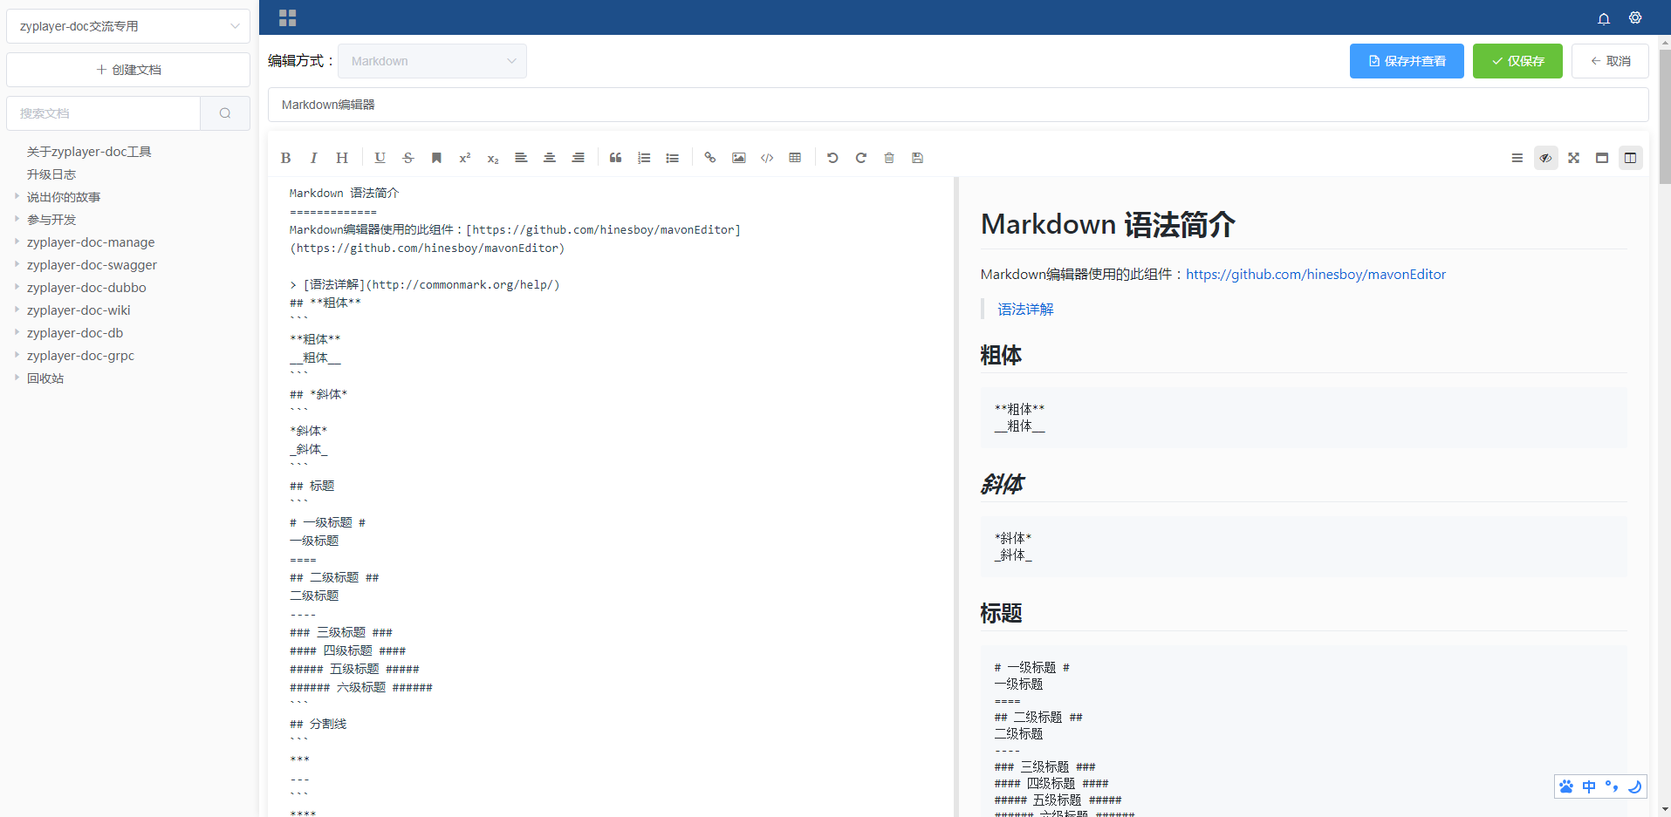Insert an ordered numbered list

point(644,158)
